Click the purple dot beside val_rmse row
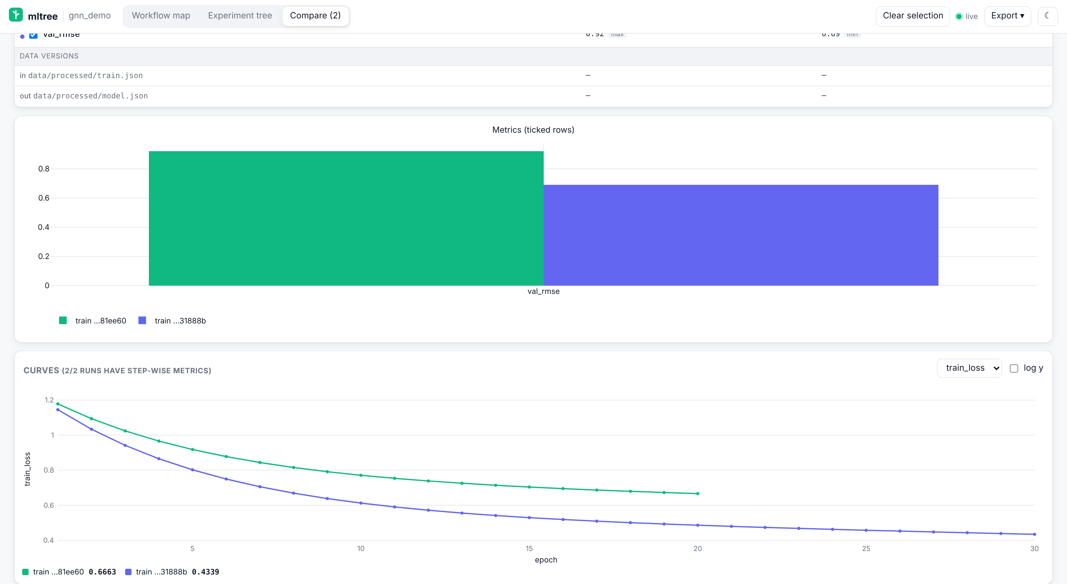1067x584 pixels. pyautogui.click(x=22, y=36)
